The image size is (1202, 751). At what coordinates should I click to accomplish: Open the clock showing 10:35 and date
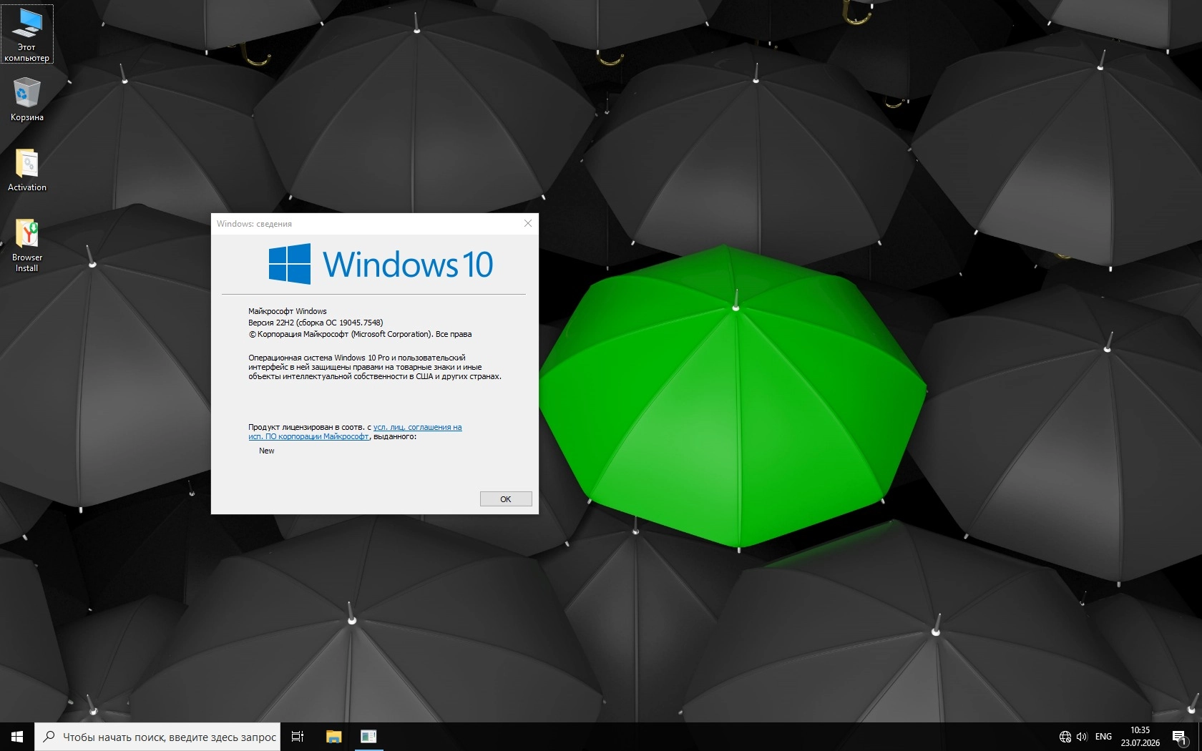click(x=1140, y=737)
